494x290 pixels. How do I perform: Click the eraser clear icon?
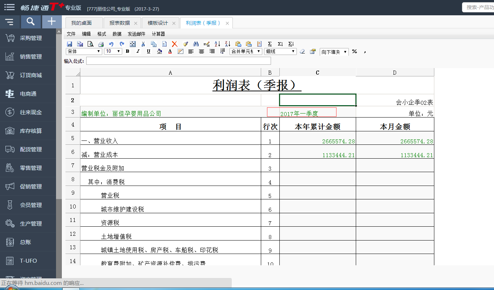coord(302,51)
